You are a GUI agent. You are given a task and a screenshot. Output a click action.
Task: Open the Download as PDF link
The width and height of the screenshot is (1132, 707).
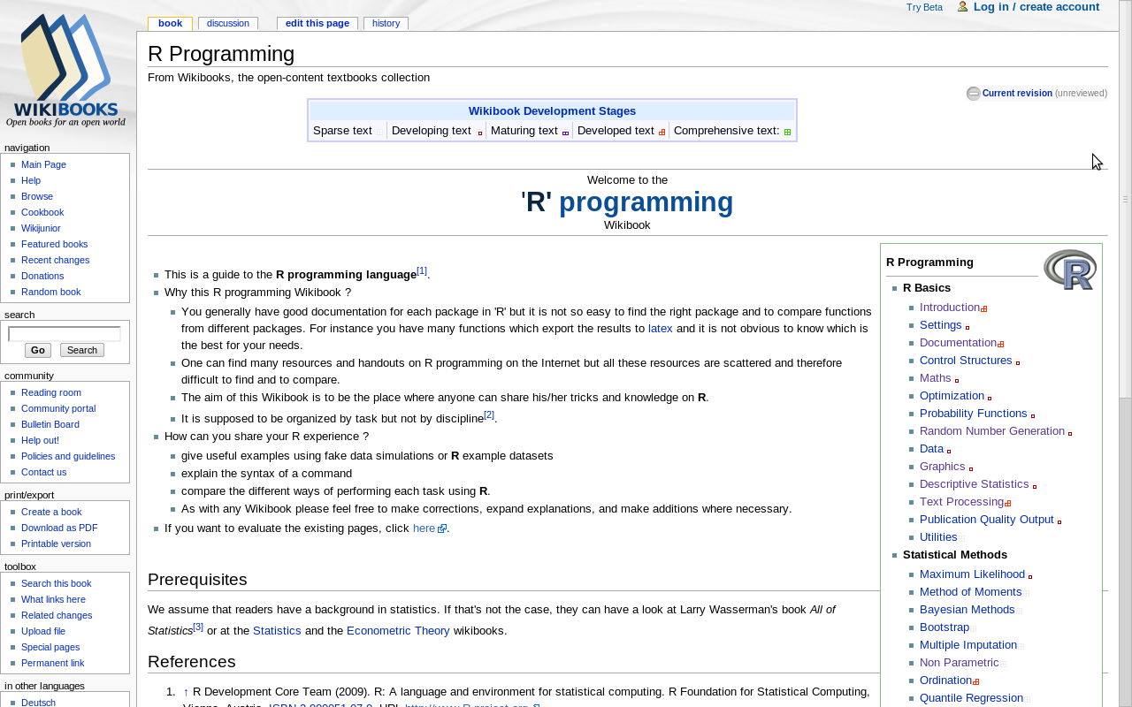59,528
